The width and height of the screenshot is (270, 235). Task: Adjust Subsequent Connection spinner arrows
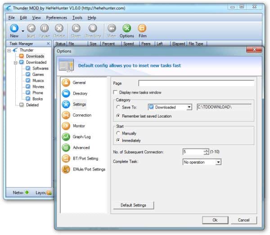[x=206, y=152]
